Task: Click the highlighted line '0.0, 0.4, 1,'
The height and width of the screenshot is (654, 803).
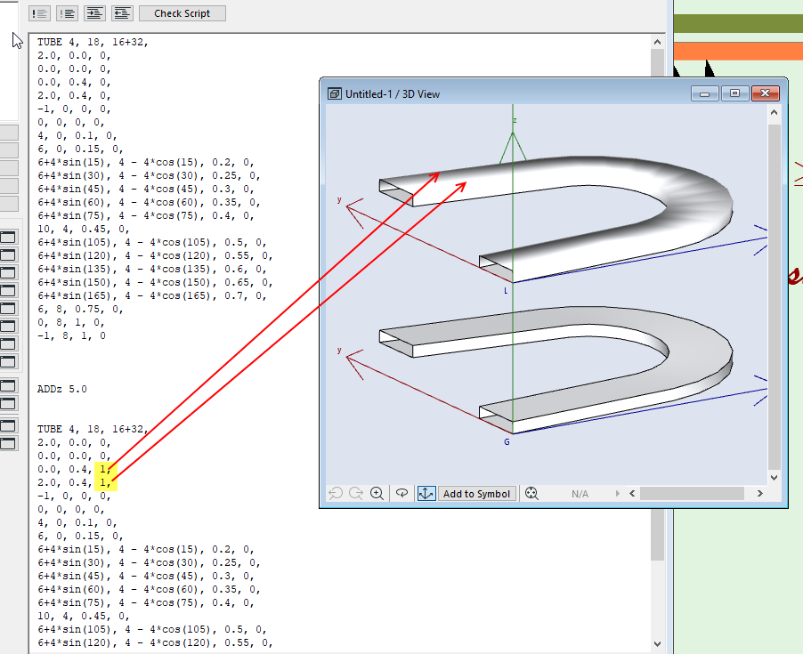Action: tap(74, 469)
